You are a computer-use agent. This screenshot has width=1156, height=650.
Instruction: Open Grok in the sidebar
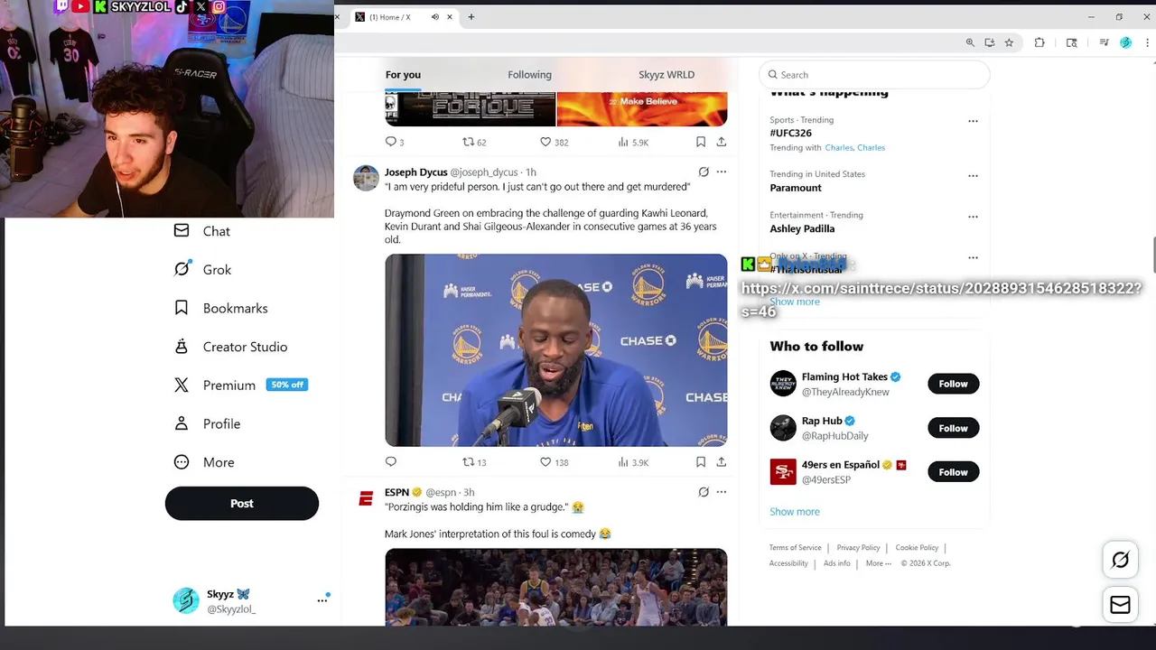pos(202,269)
